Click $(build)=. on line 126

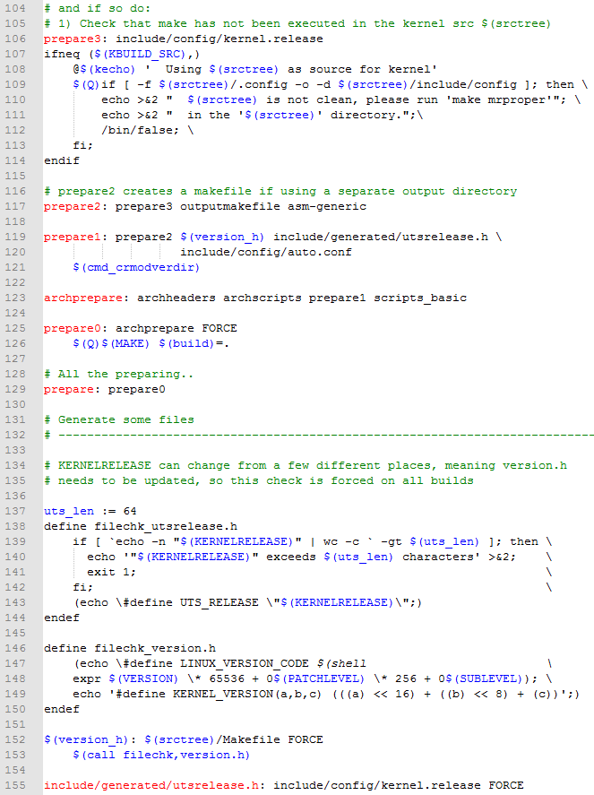click(194, 343)
